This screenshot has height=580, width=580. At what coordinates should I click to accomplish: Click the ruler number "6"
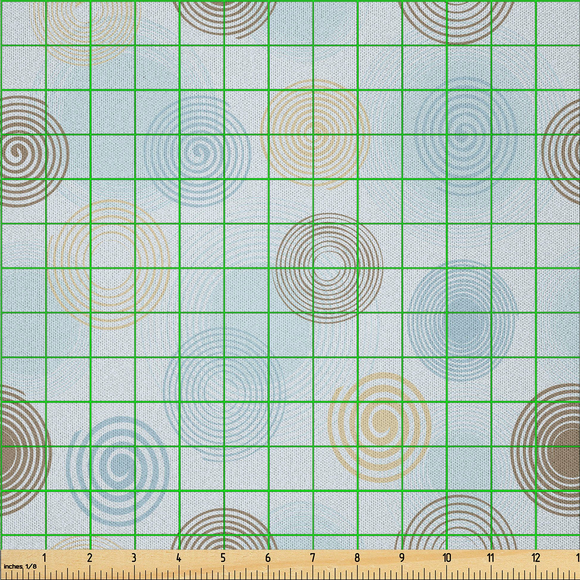[268, 558]
